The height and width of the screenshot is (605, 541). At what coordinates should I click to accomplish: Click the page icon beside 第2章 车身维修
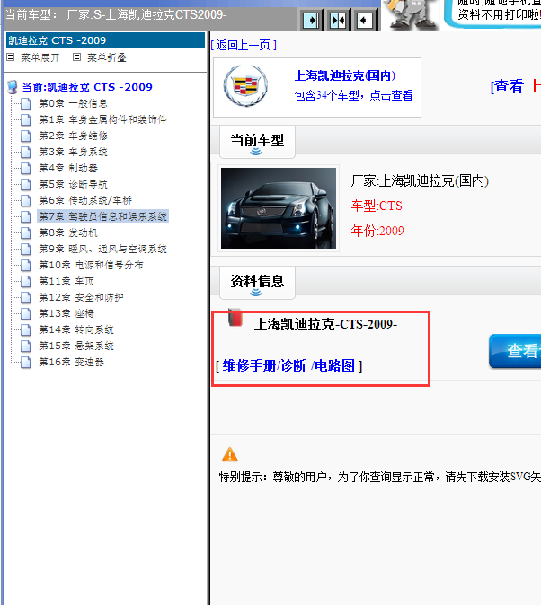[26, 136]
